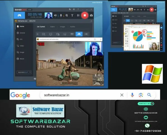This screenshot has width=167, height=135.
Task: Open Home in small Bandicam sidebar
Action: coord(115,16)
